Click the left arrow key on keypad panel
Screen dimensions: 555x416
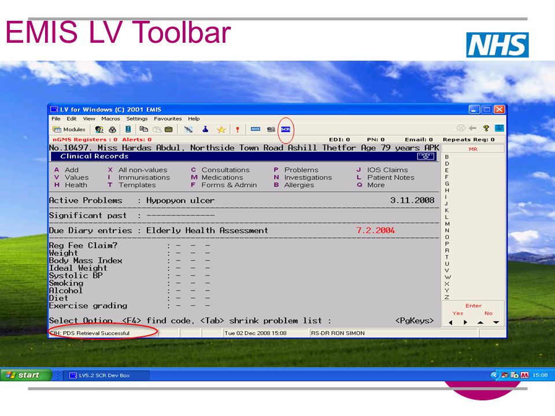450,322
